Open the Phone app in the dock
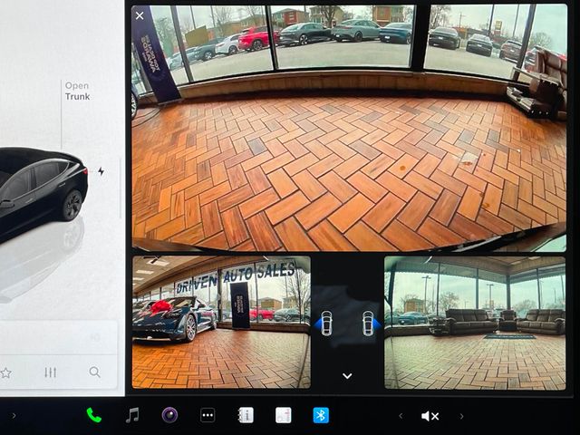This screenshot has height=435, width=580. [x=93, y=415]
